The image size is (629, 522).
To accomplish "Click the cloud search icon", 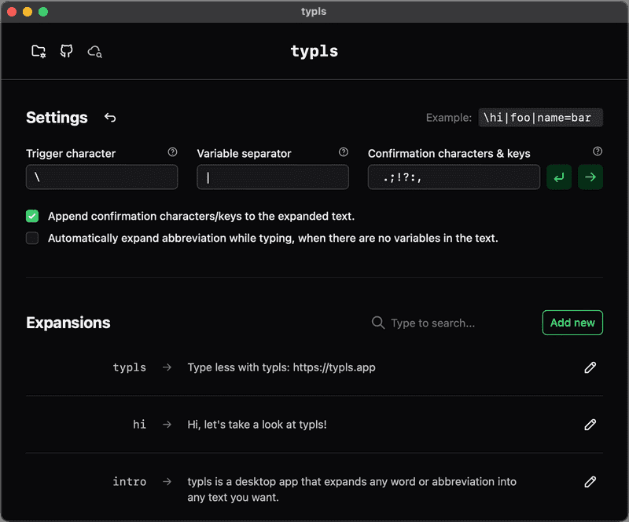I will click(95, 51).
